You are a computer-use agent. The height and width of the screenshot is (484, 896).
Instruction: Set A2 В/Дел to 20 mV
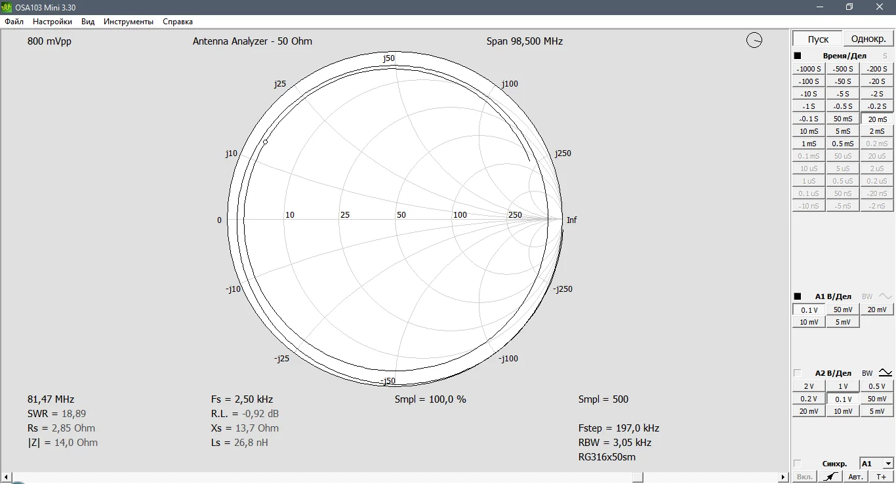coord(809,411)
